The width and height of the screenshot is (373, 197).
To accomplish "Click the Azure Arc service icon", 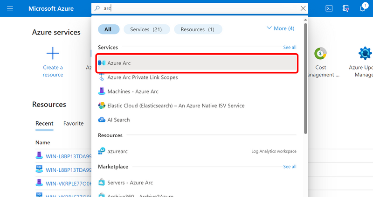I will click(102, 63).
